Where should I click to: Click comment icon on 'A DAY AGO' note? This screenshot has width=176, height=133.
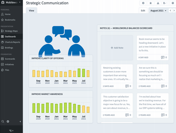pyautogui.click(x=163, y=57)
